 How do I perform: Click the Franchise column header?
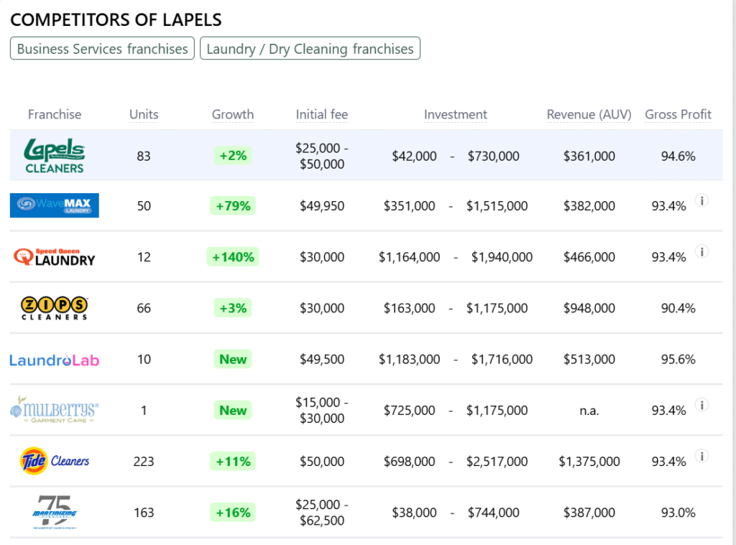(55, 114)
